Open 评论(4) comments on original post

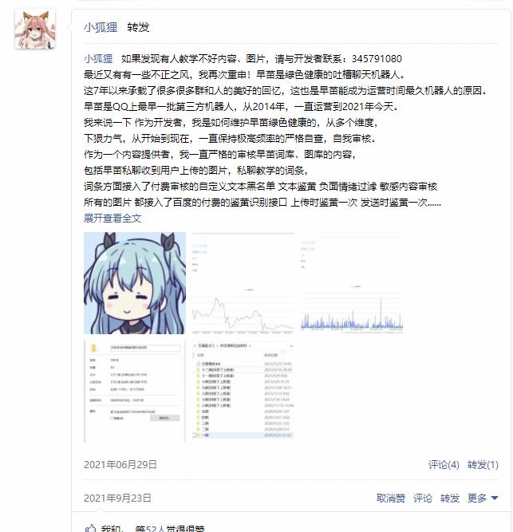pyautogui.click(x=444, y=464)
